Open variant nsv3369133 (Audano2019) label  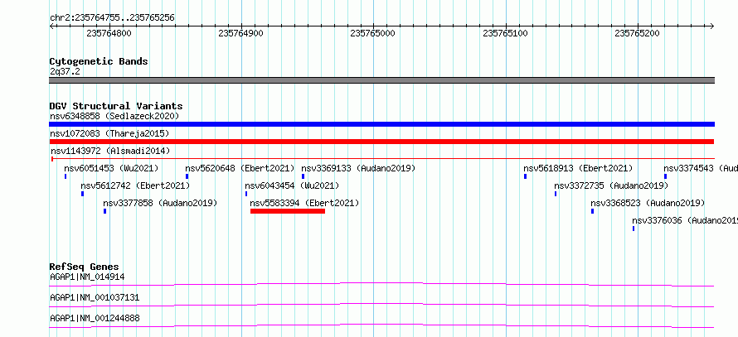pos(358,168)
